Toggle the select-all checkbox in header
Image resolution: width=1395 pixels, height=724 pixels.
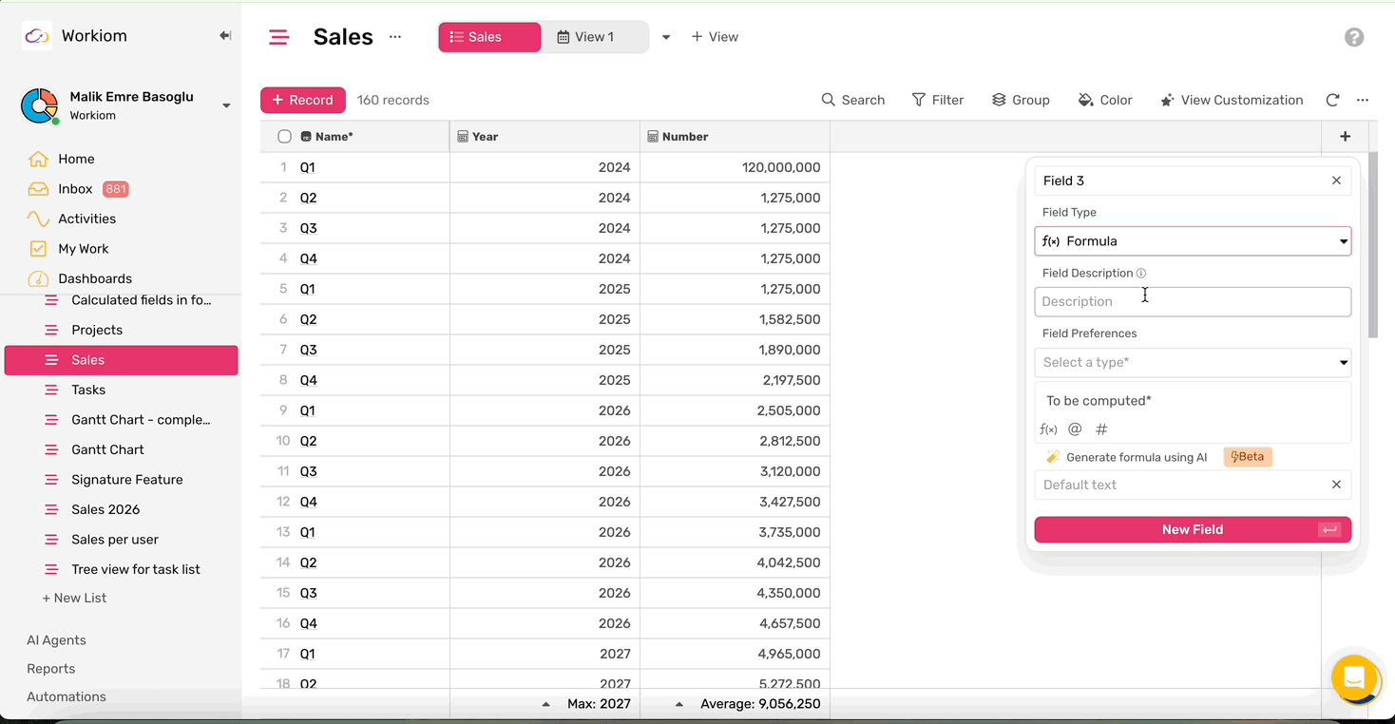(x=284, y=137)
